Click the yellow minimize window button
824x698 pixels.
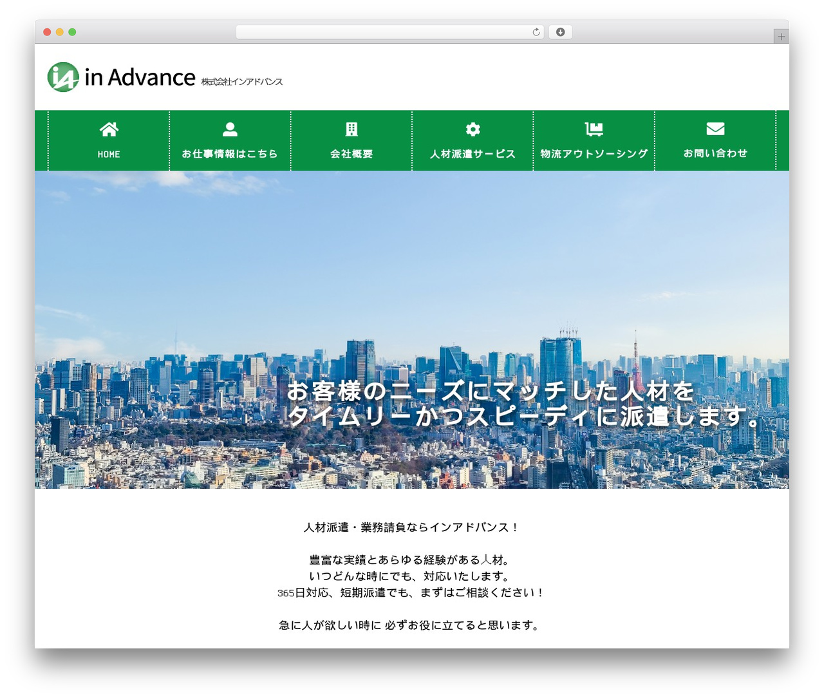pos(60,32)
